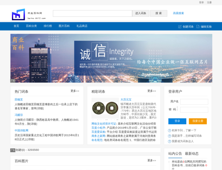Open the 高级搜索 advanced search link

pyautogui.click(x=178, y=13)
